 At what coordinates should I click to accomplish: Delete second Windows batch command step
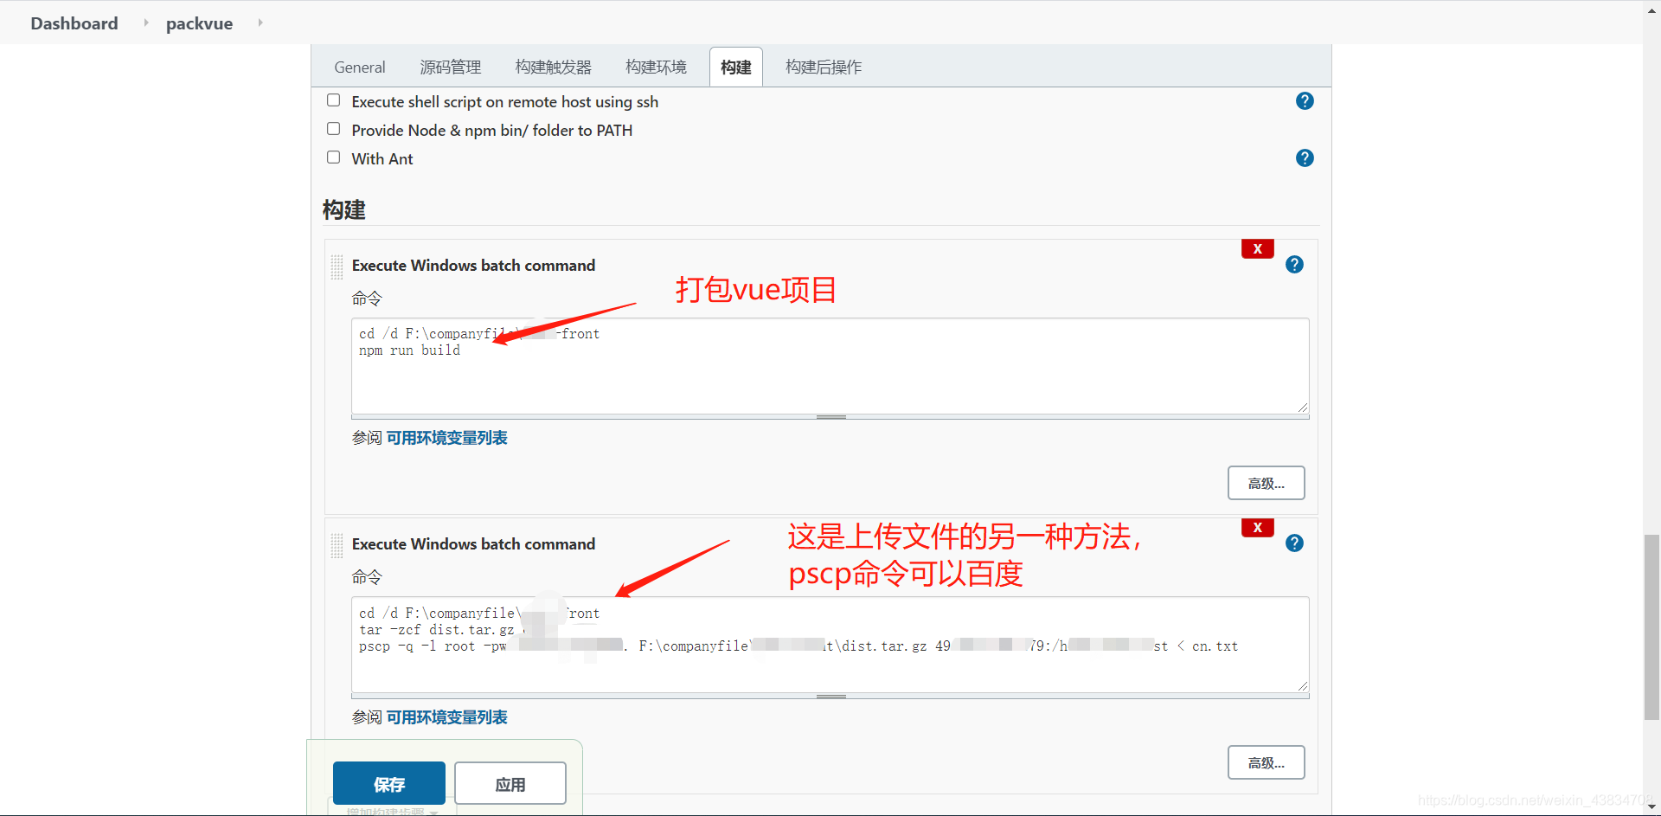point(1257,528)
